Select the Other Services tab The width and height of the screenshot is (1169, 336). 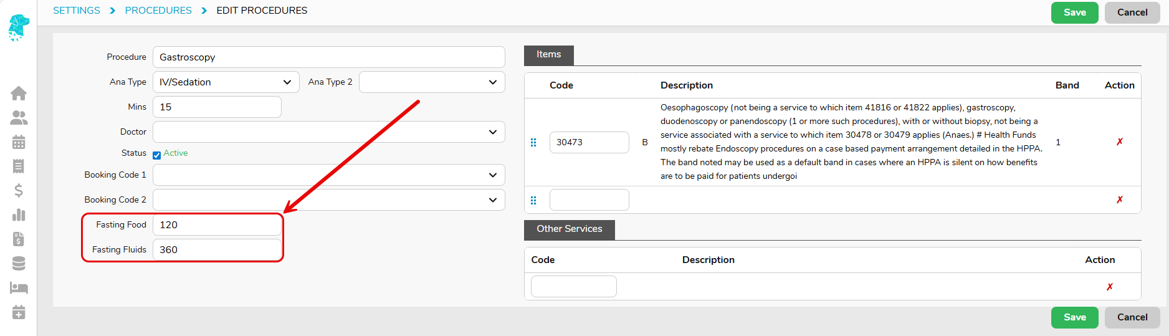coord(569,229)
